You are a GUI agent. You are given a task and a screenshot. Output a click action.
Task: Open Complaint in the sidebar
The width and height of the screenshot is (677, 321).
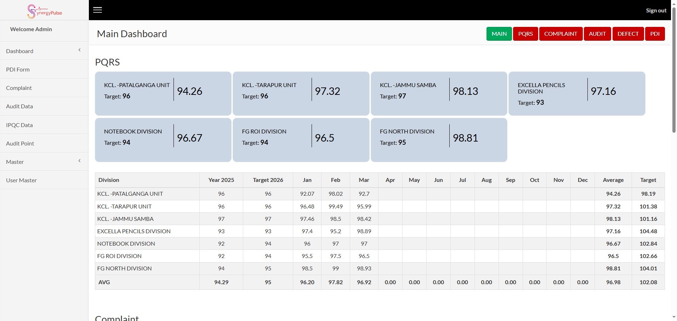(44, 88)
